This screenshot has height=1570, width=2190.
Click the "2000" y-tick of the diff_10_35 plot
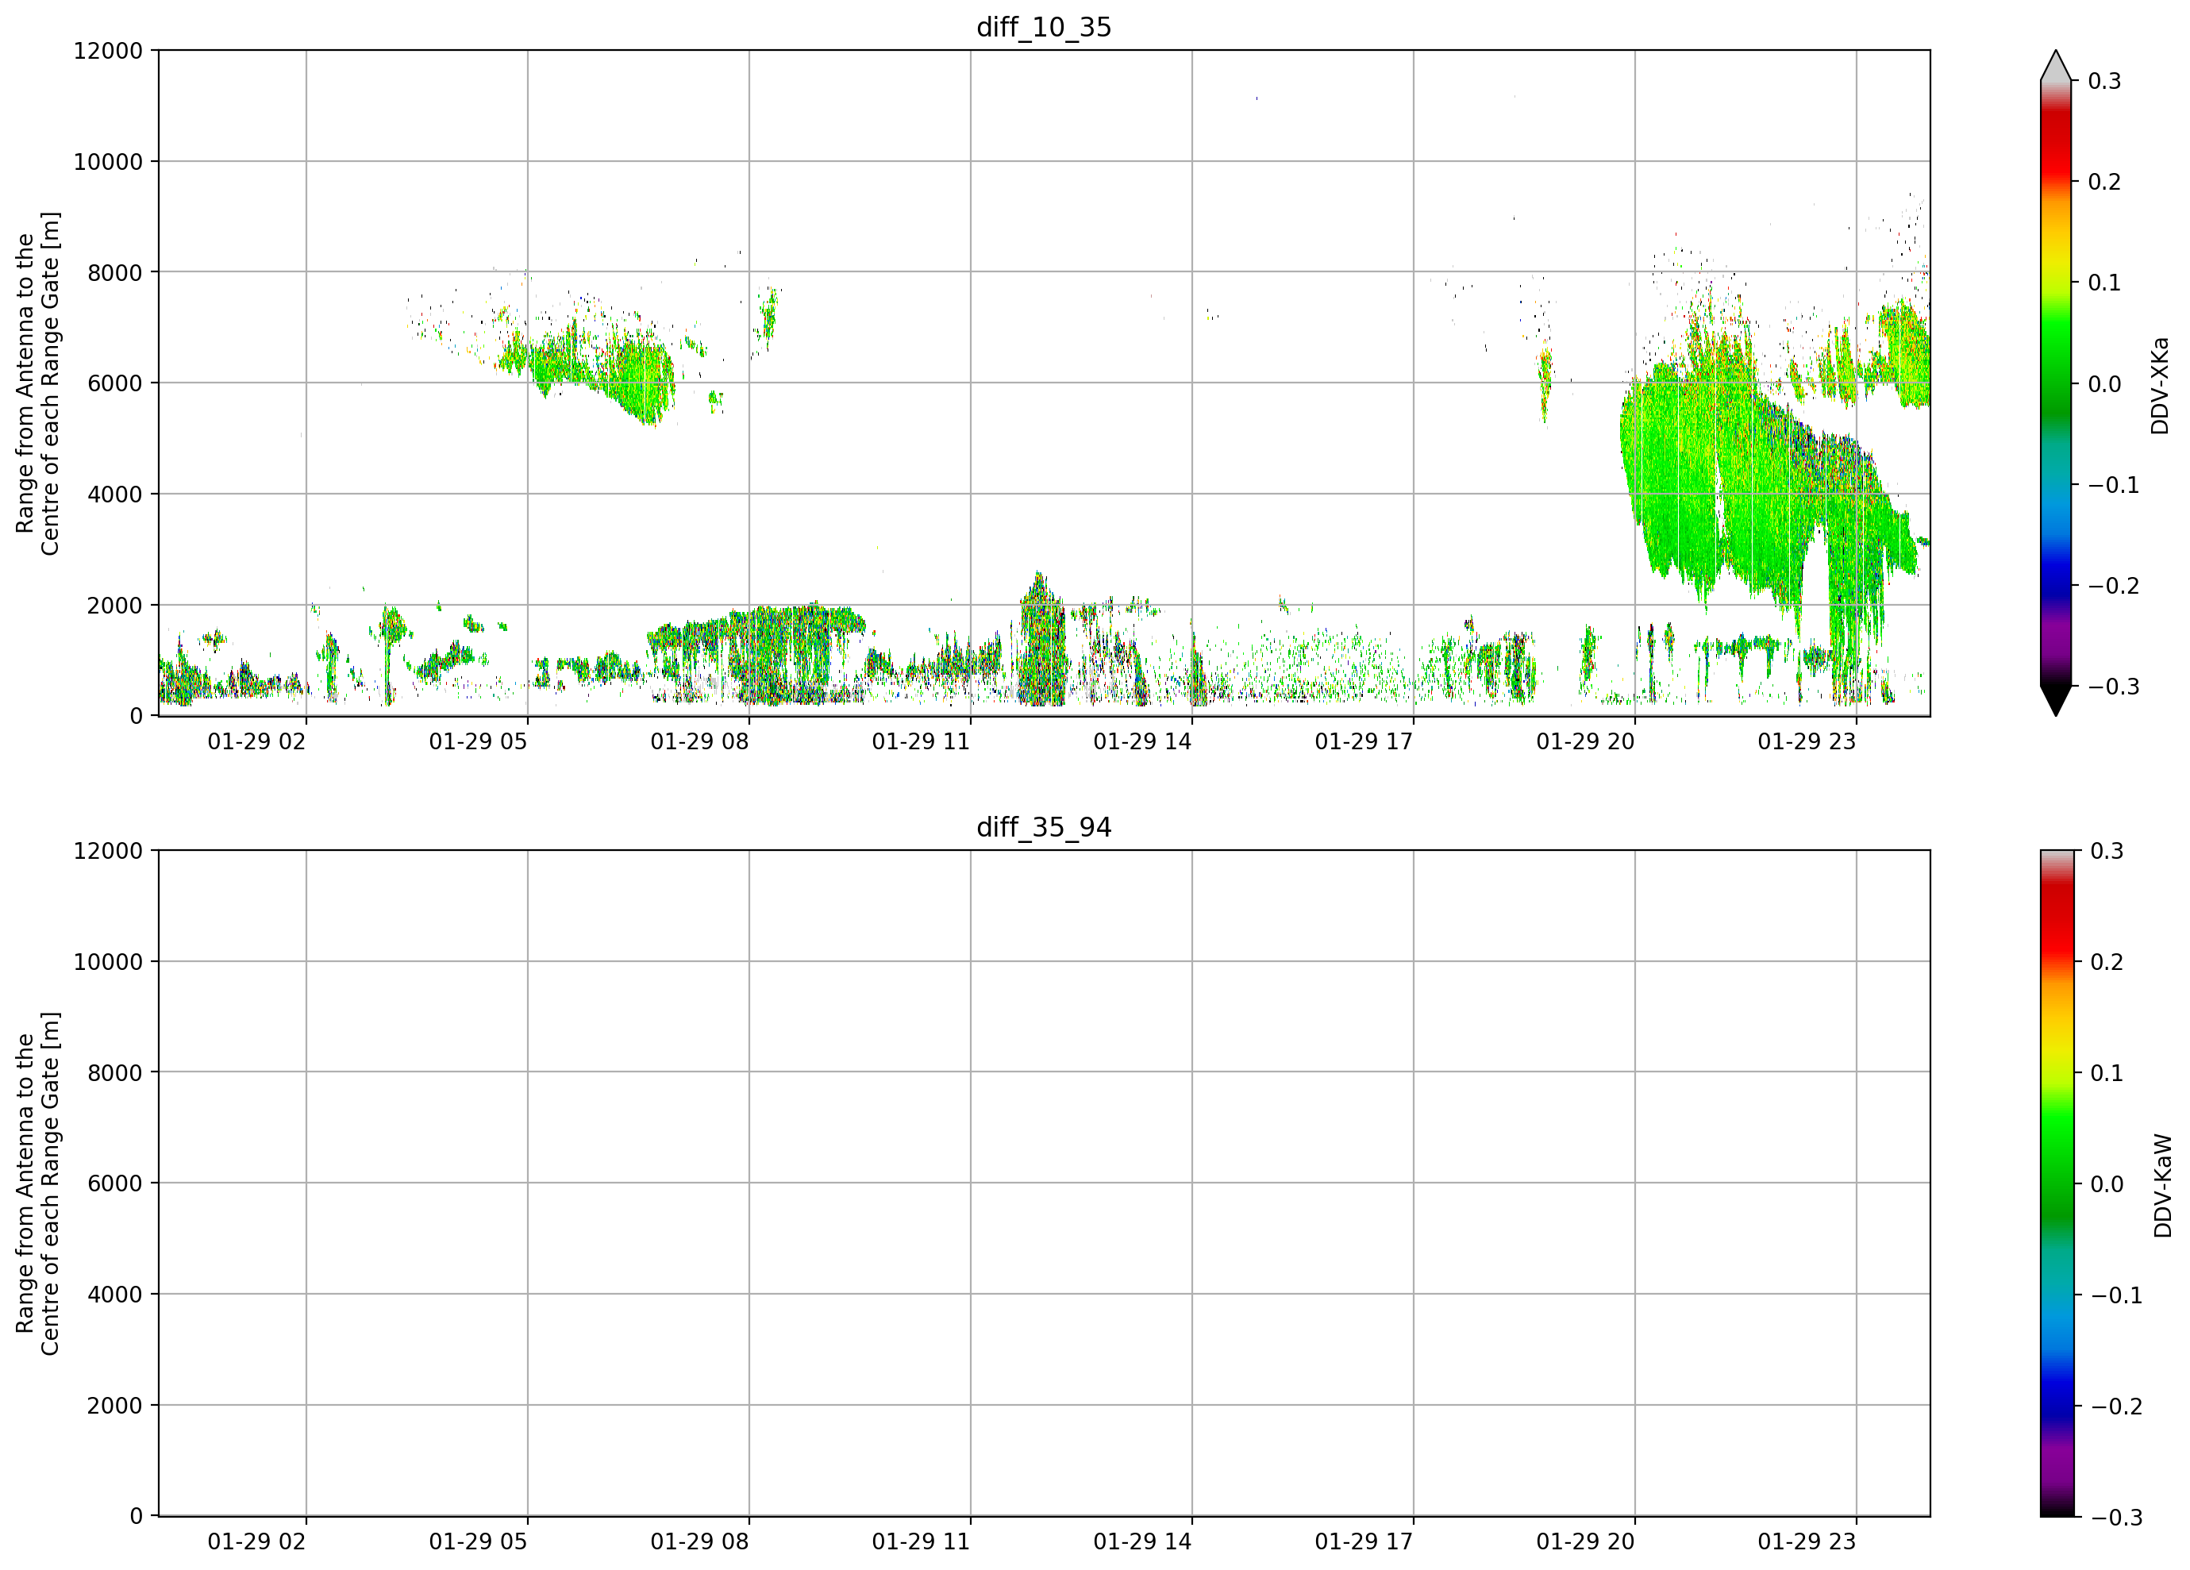(115, 606)
